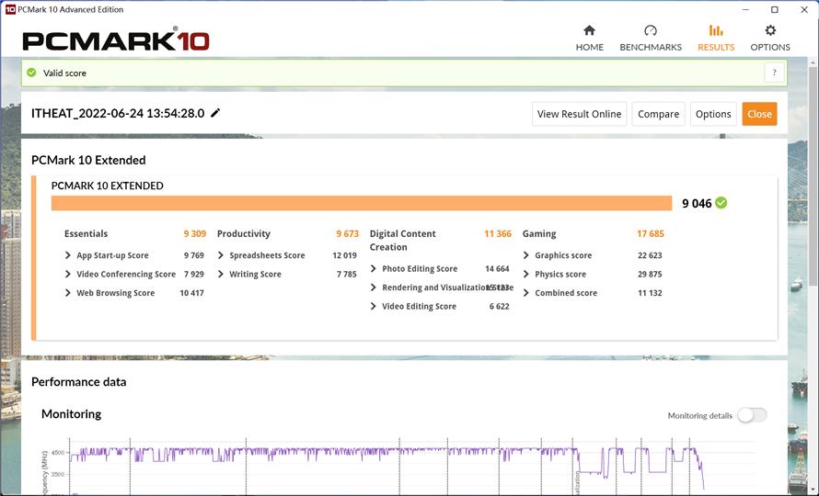The image size is (819, 496).
Task: Click the orange Close button
Action: pos(759,114)
